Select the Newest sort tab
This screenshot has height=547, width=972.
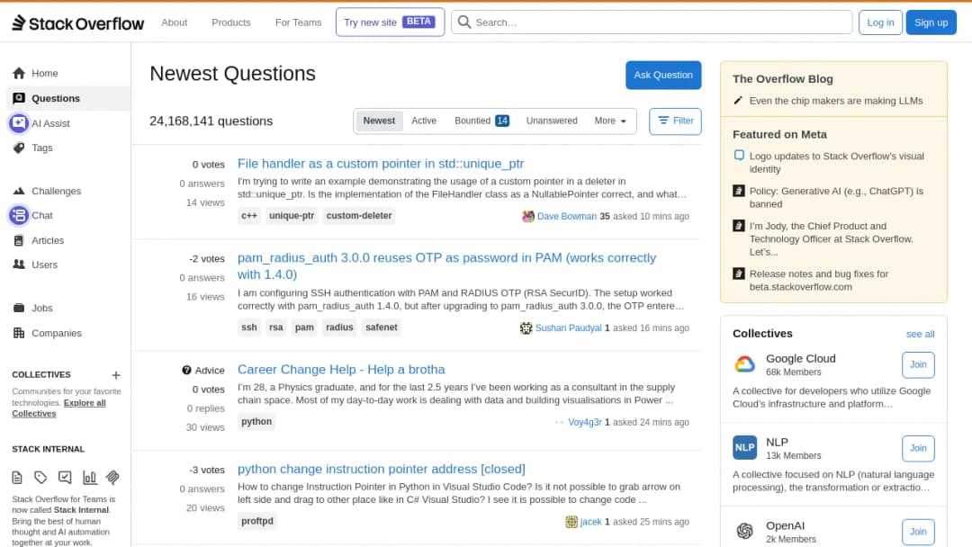tap(379, 121)
